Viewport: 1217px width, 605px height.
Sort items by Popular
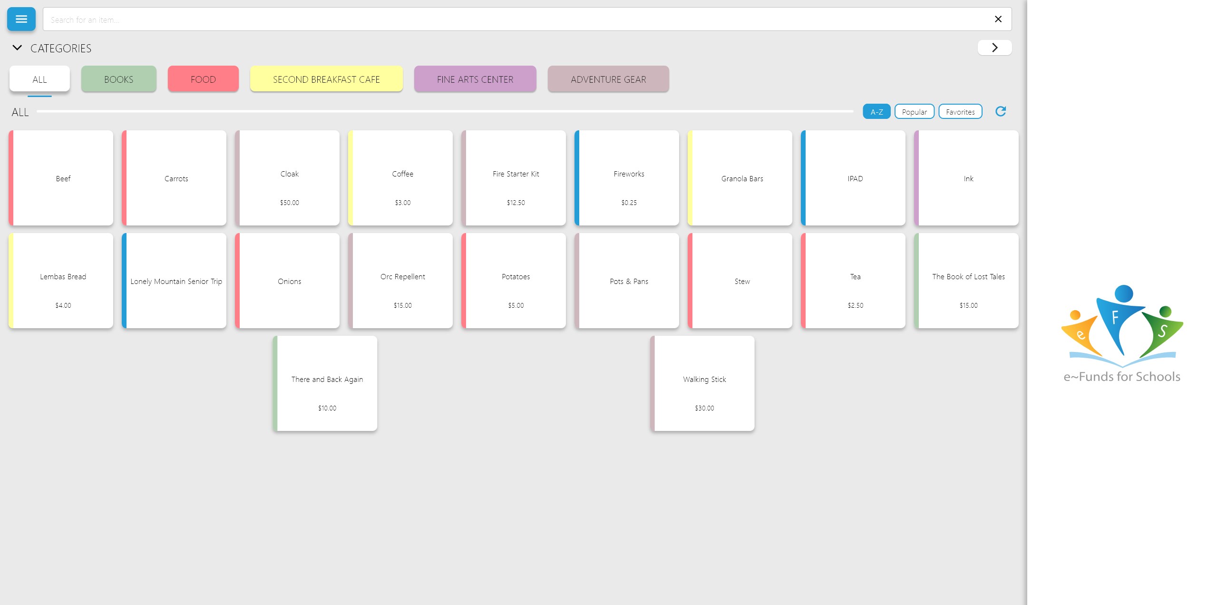coord(914,112)
